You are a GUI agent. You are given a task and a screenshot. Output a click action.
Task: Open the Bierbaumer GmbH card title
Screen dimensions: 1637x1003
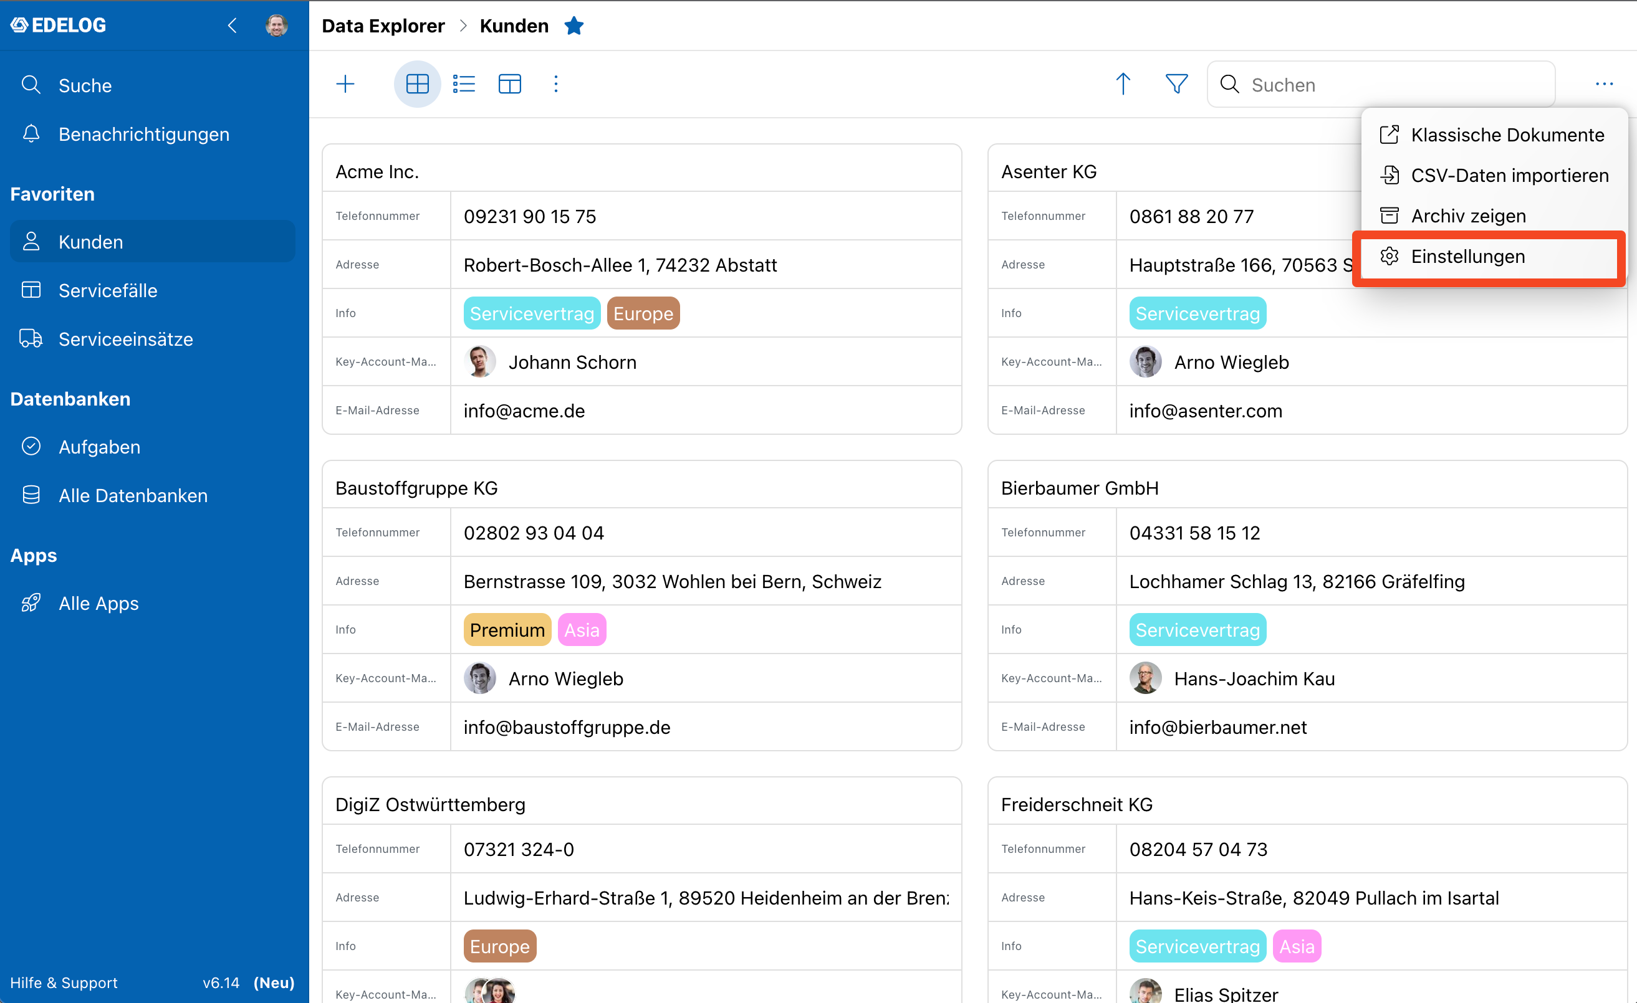coord(1080,488)
